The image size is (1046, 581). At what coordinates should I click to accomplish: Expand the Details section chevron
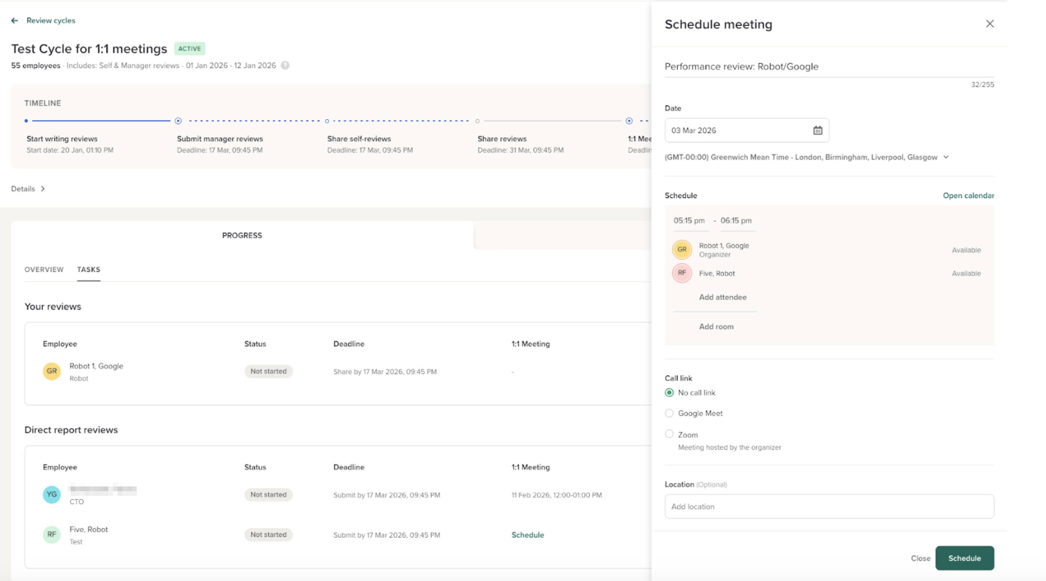tap(43, 189)
